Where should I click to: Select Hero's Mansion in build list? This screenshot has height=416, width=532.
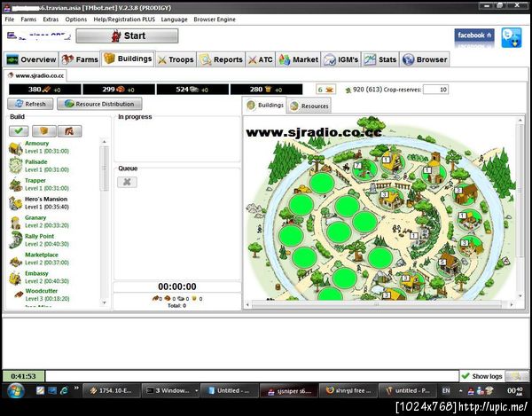point(47,203)
